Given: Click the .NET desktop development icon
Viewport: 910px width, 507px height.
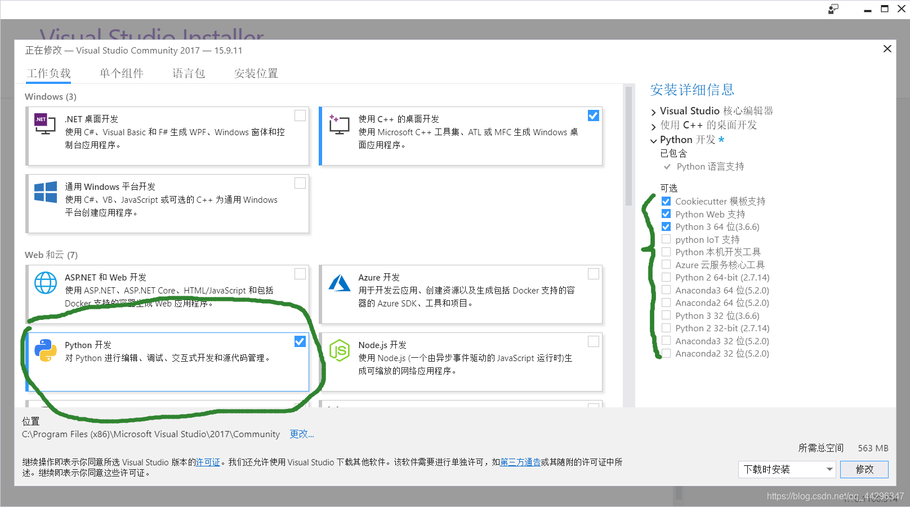Looking at the screenshot, I should [x=46, y=124].
